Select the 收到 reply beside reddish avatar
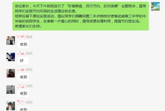Screen dimensions: 165x111 [x=24, y=77]
